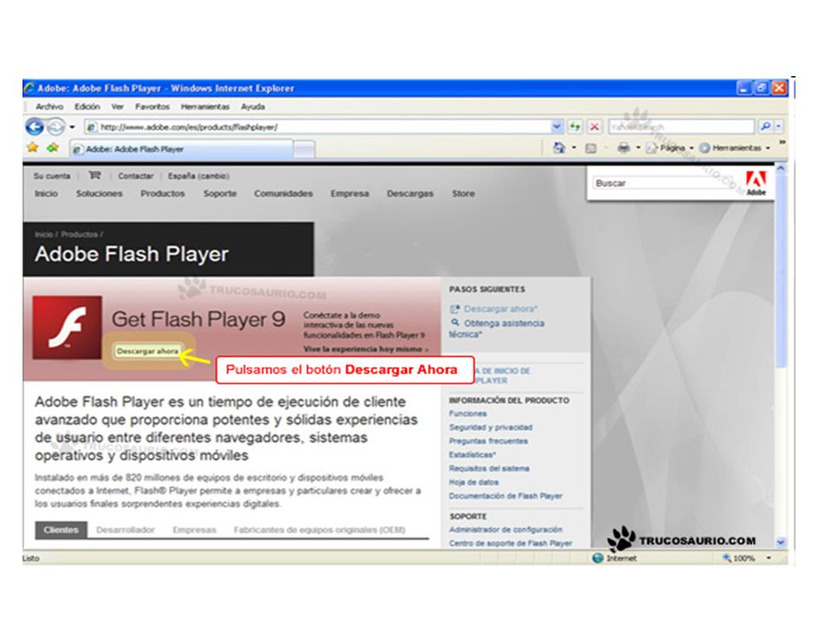Open Comunidades in Adobe navigation
Screen dimensions: 831x623
click(x=283, y=193)
